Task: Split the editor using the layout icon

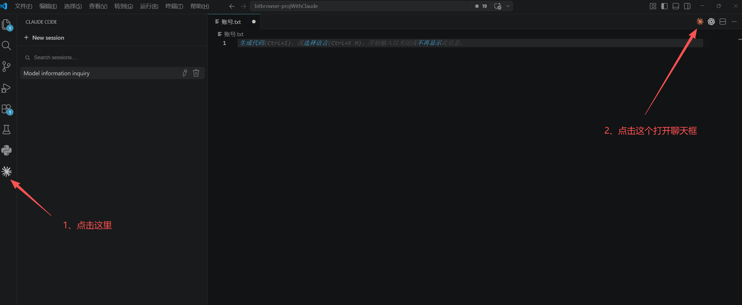Action: click(723, 21)
